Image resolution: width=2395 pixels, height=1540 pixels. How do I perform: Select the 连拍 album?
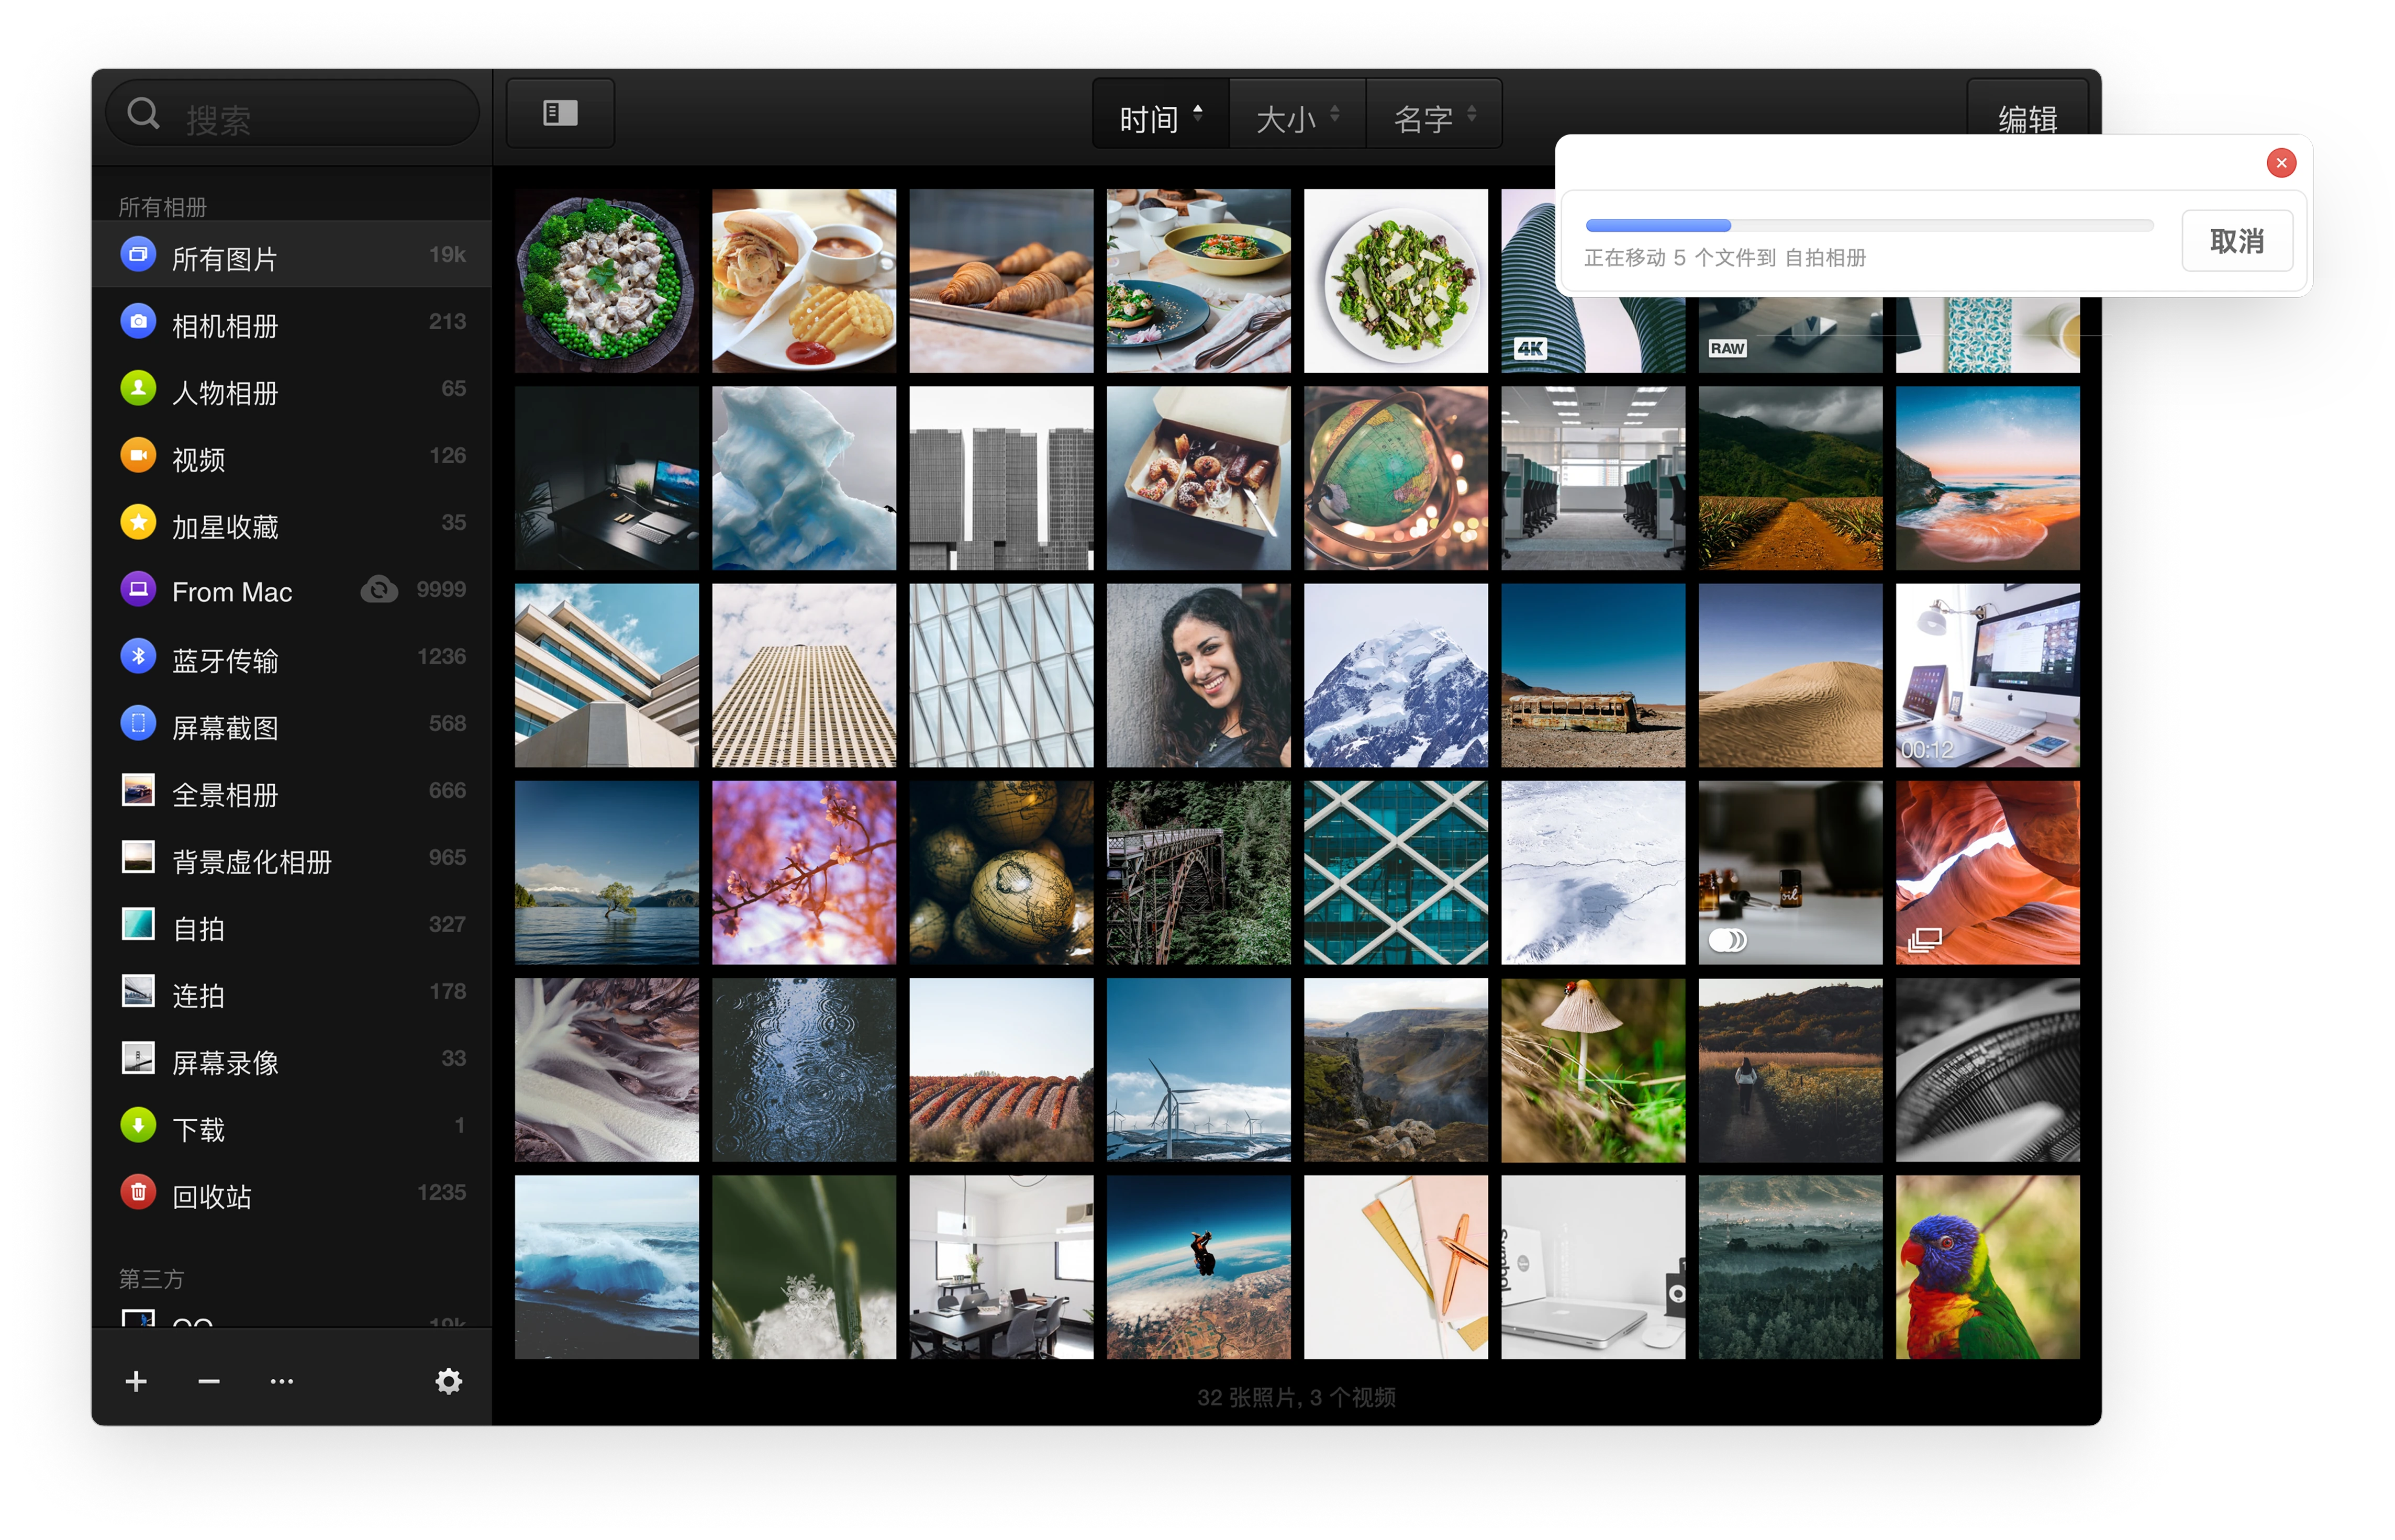coord(292,994)
